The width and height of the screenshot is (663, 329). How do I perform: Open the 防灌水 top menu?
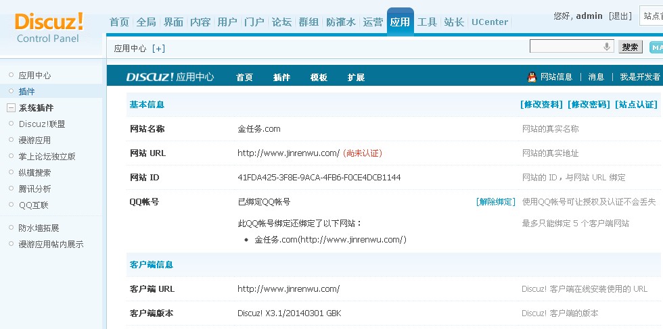click(341, 22)
